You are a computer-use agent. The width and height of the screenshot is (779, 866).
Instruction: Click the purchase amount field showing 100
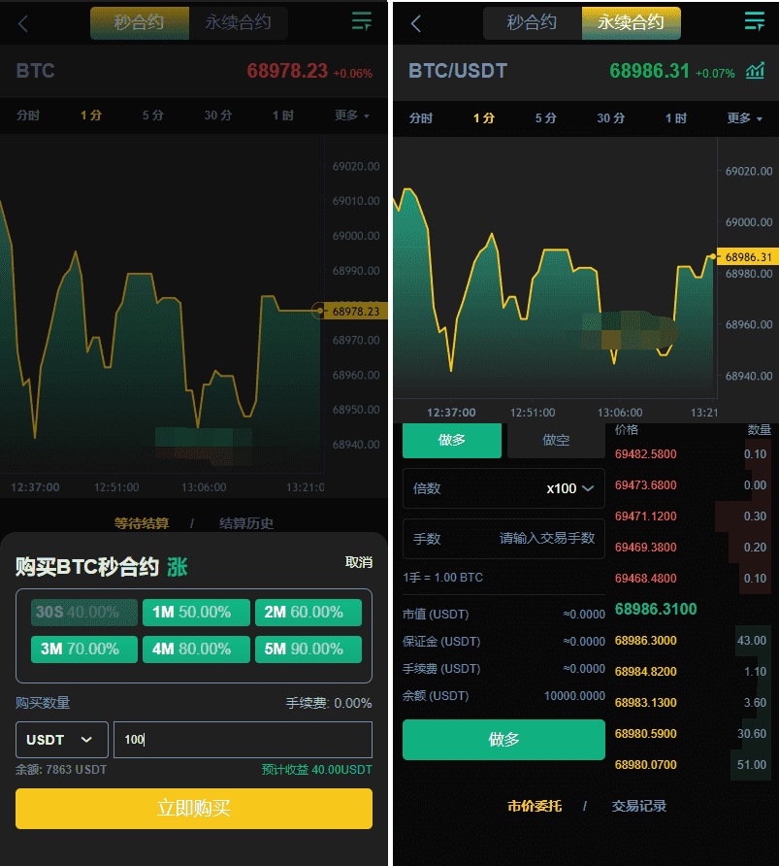point(243,740)
